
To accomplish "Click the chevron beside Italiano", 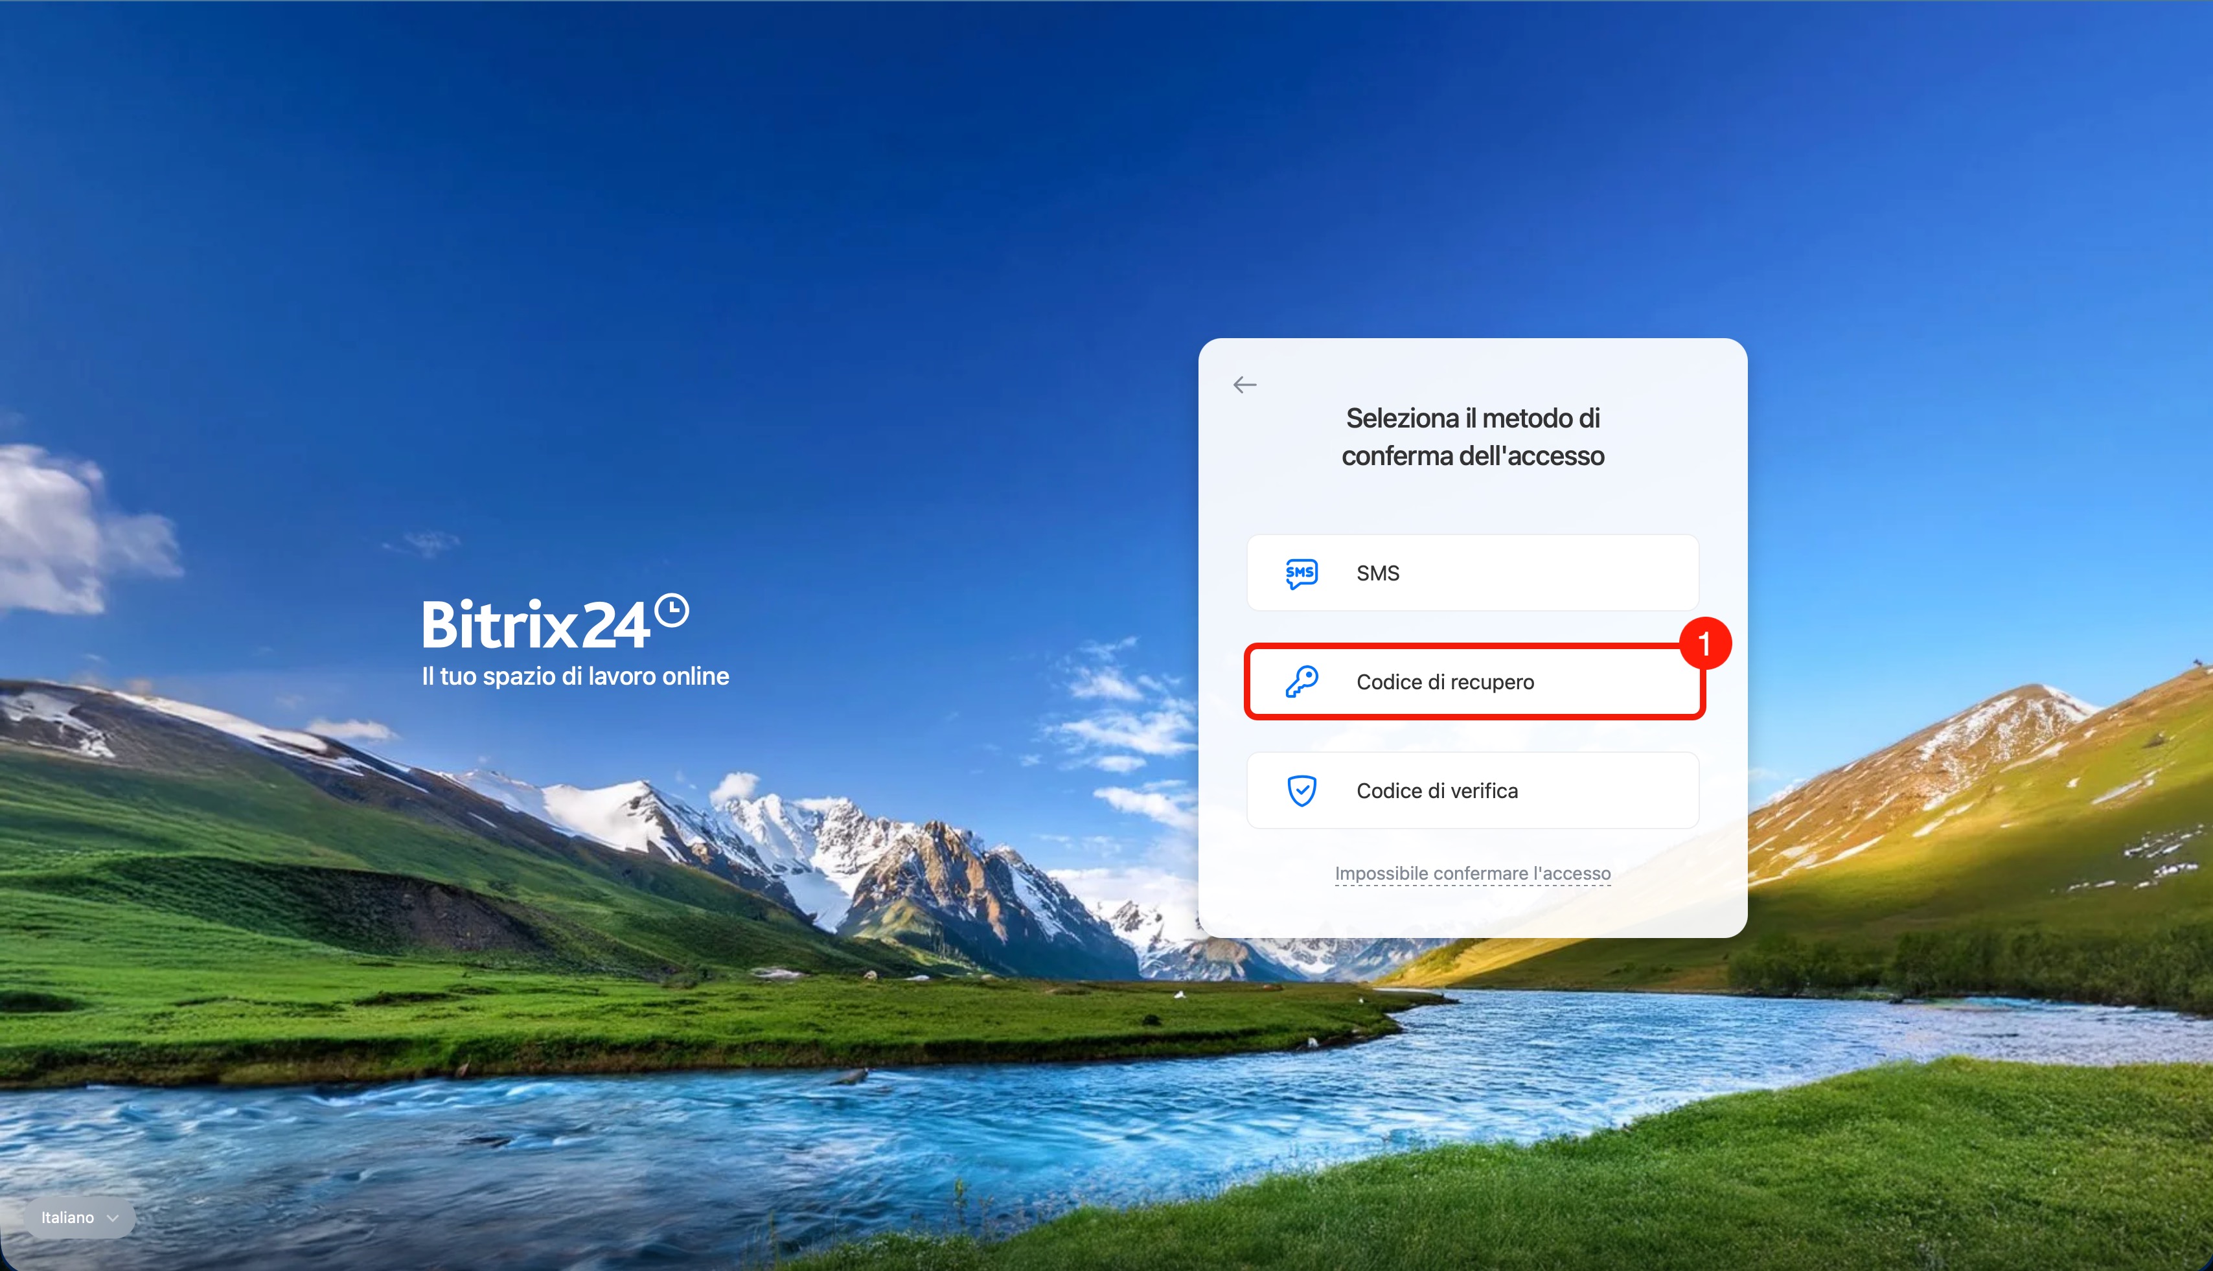I will click(113, 1218).
